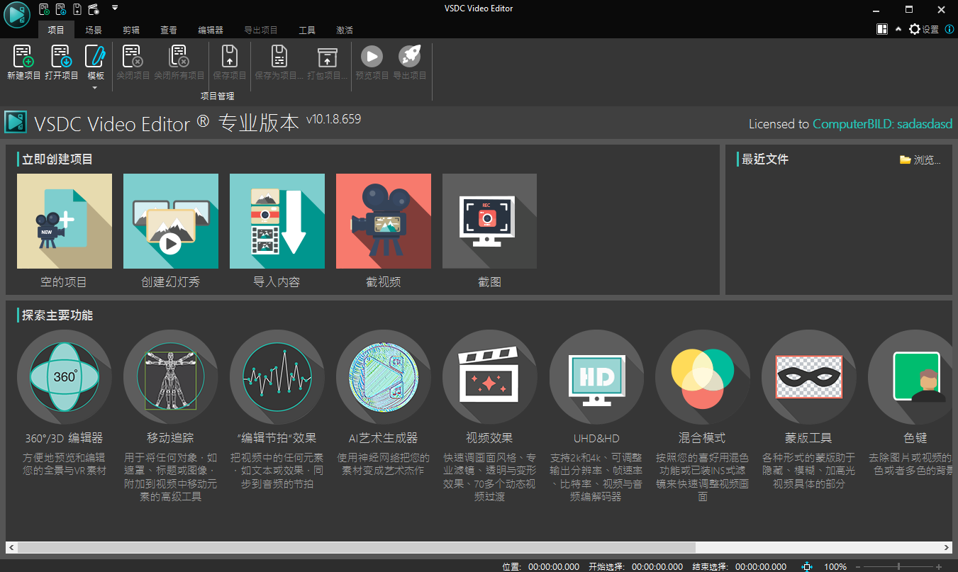Open the 截视频 video capture tile
This screenshot has width=958, height=572.
[384, 221]
